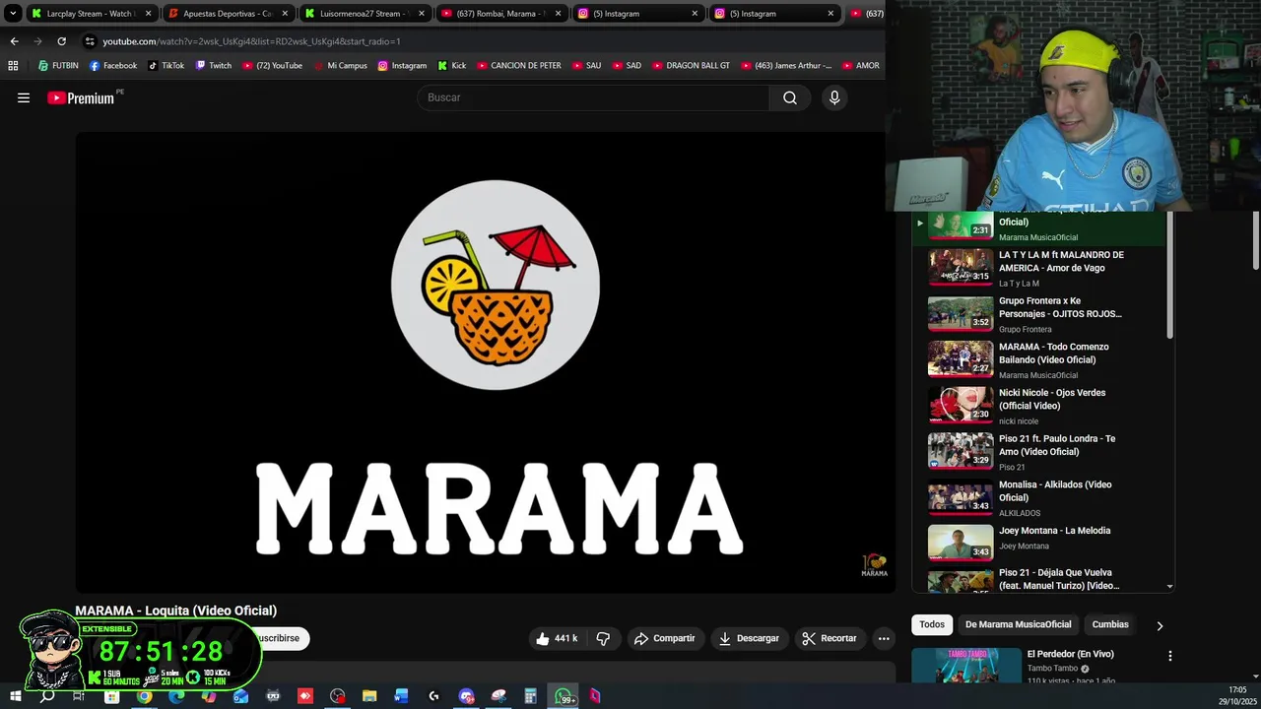Open Microsoft Word from taskbar
1261x709 pixels.
click(x=401, y=696)
